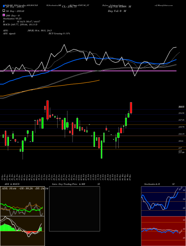
Task: Click the 'Stochastics & RSI' panel title
Action: click(159, 184)
